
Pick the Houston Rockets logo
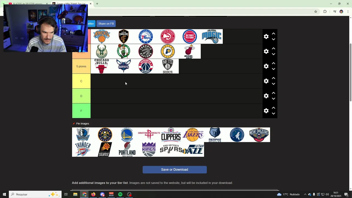pos(149,135)
